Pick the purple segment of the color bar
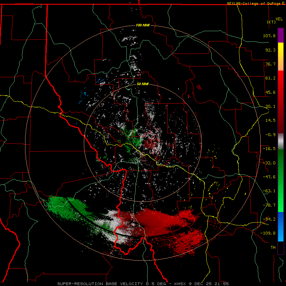This screenshot has height=286, width=286. pyautogui.click(x=281, y=35)
